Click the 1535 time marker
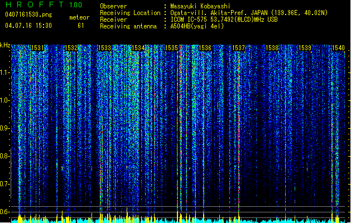 coord(171,48)
